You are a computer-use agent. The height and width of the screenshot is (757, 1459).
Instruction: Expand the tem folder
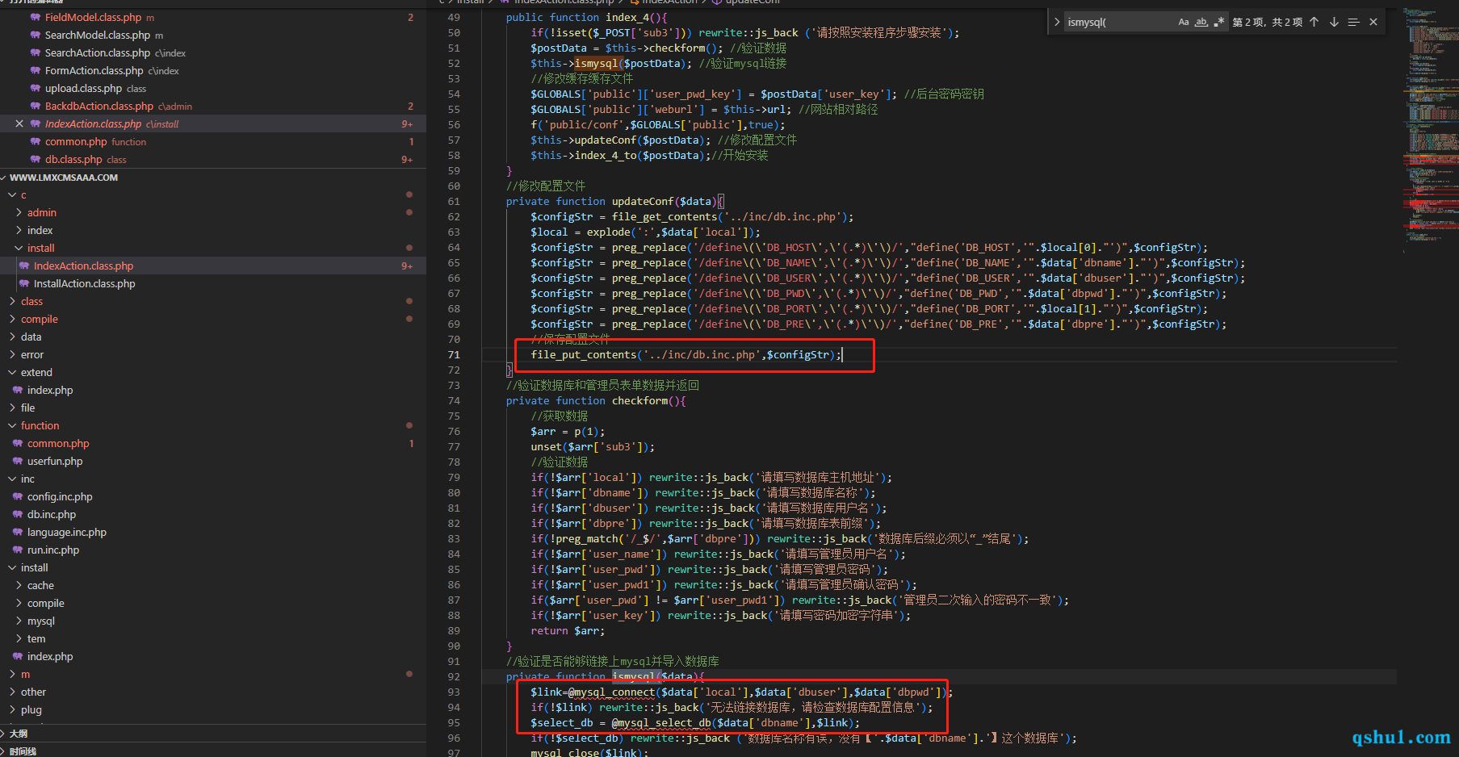pos(19,638)
